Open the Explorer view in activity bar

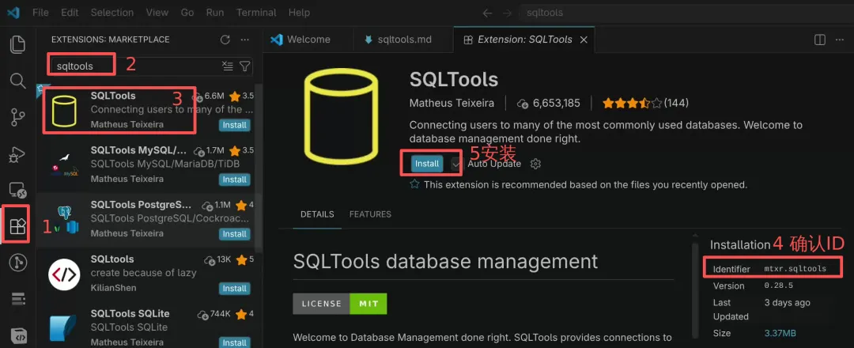(x=18, y=44)
